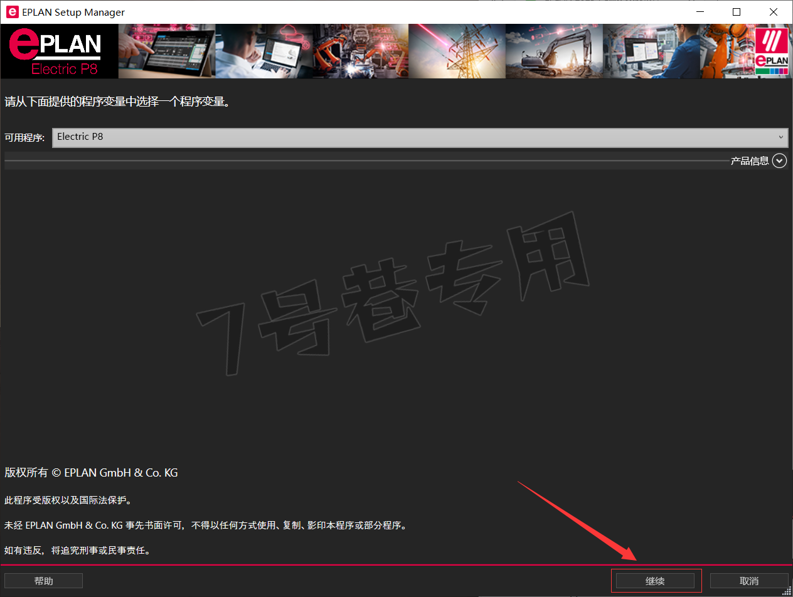Click the tablet touchscreen banner image
The width and height of the screenshot is (793, 597).
pyautogui.click(x=166, y=51)
